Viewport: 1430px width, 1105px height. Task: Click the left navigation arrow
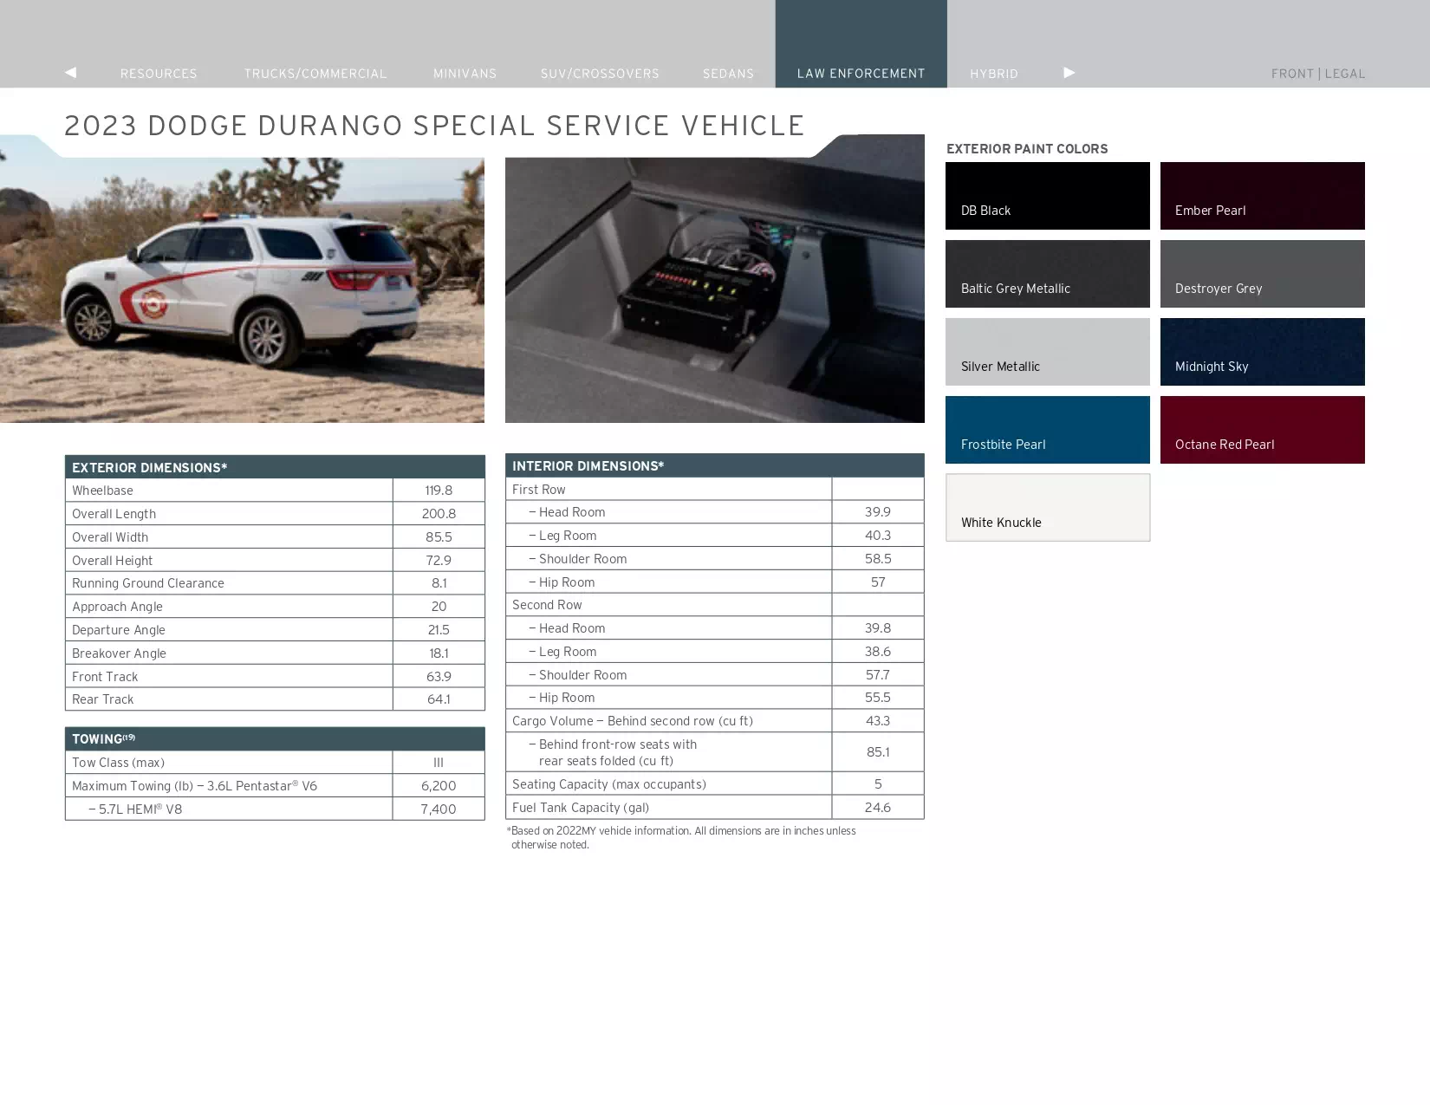pyautogui.click(x=71, y=73)
